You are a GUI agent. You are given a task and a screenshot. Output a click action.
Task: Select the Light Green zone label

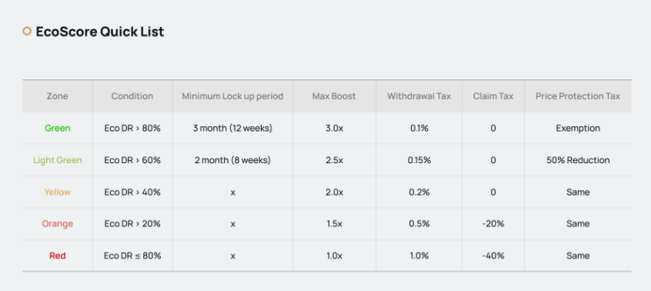pos(57,160)
